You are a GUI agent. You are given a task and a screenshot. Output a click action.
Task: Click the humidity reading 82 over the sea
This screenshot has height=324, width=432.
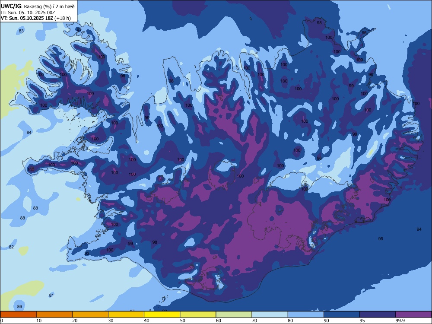pos(11,247)
